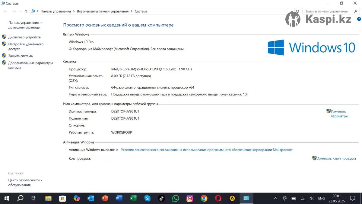Click Все элементы панели управления breadcrumb
Screen dimensions: 362x204
tap(103, 11)
